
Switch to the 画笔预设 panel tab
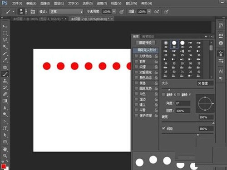[148, 36]
